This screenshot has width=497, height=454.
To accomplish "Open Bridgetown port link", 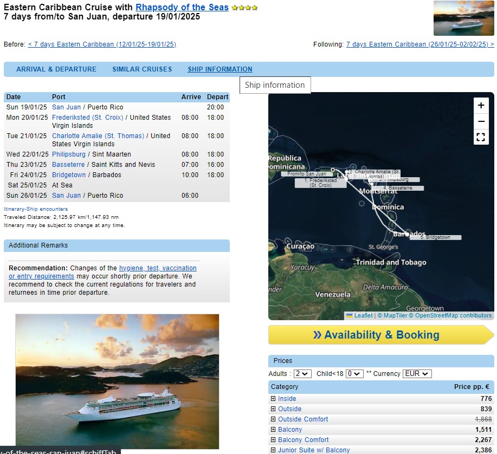I will 69,175.
